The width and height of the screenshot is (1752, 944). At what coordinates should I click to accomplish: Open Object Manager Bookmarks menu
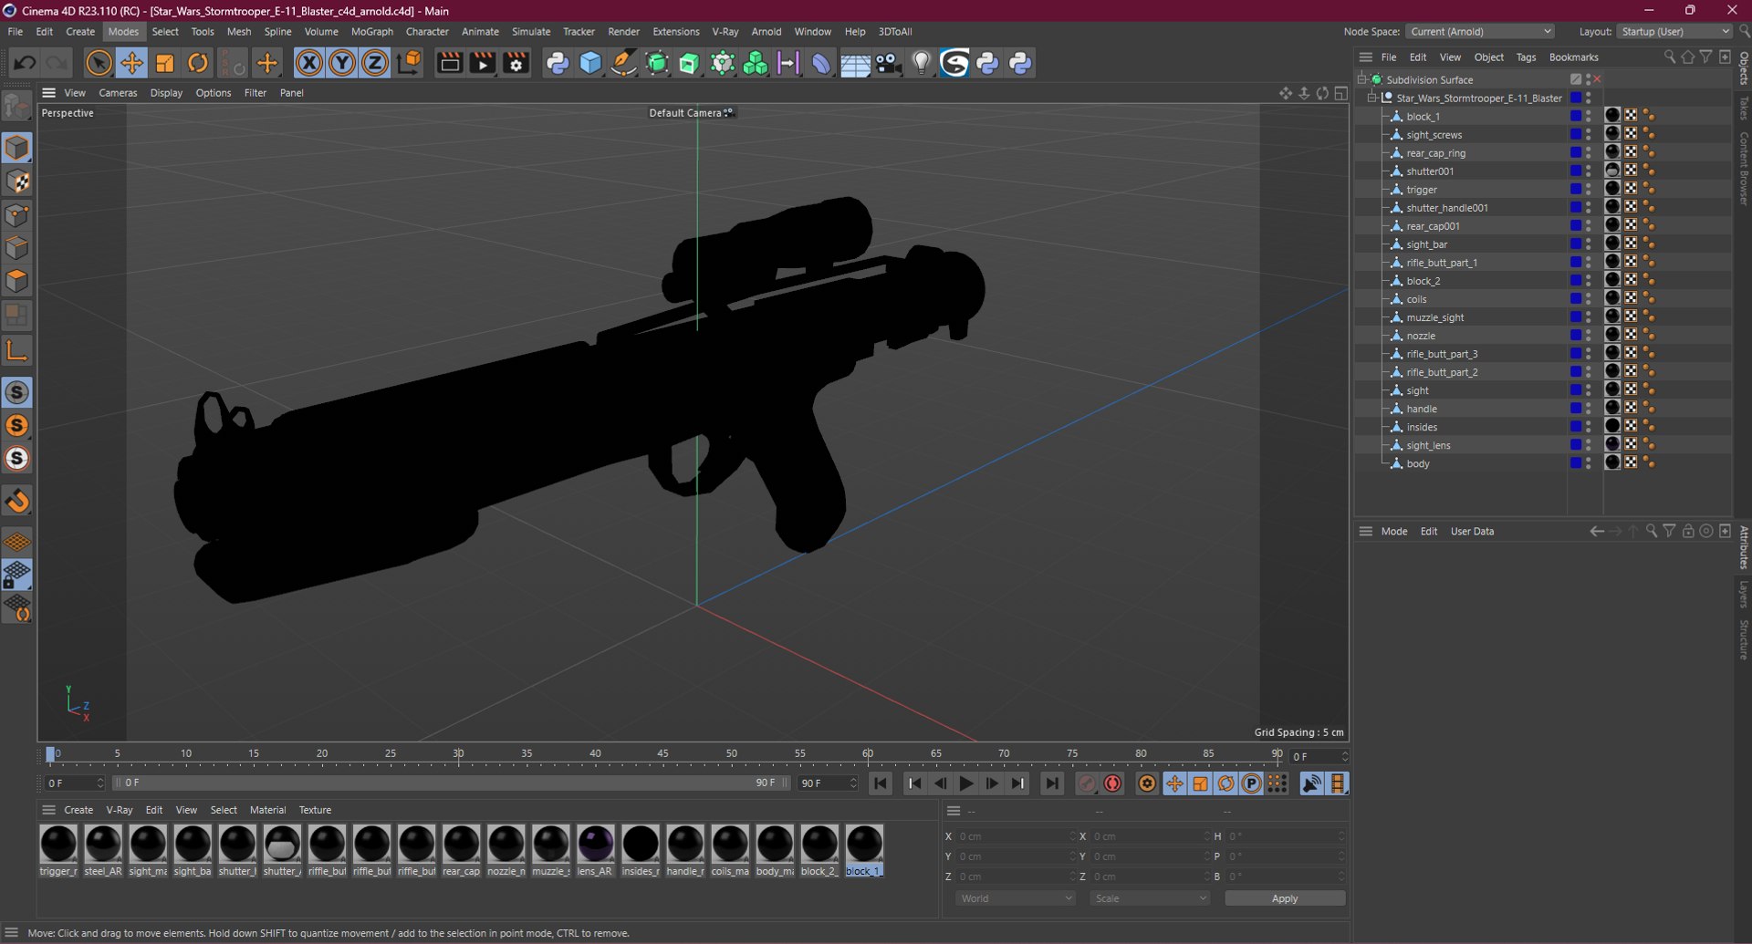click(x=1574, y=57)
